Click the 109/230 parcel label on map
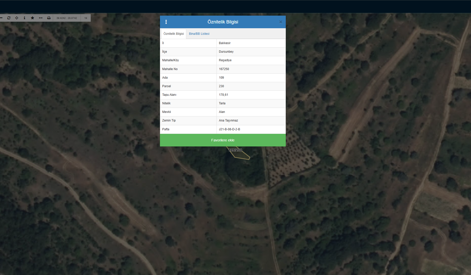Viewport: 471px width, 275px height. click(235, 150)
